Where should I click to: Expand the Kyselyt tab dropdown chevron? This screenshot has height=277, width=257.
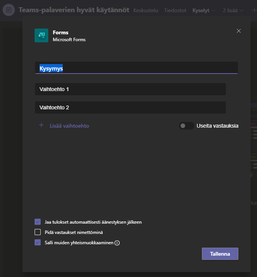(213, 10)
